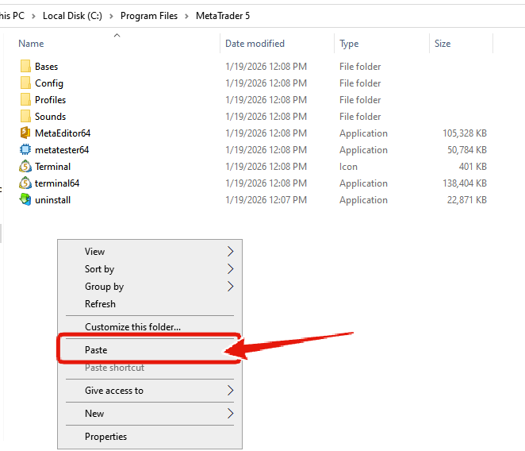The width and height of the screenshot is (525, 451).
Task: Open the New submenu
Action: click(150, 414)
